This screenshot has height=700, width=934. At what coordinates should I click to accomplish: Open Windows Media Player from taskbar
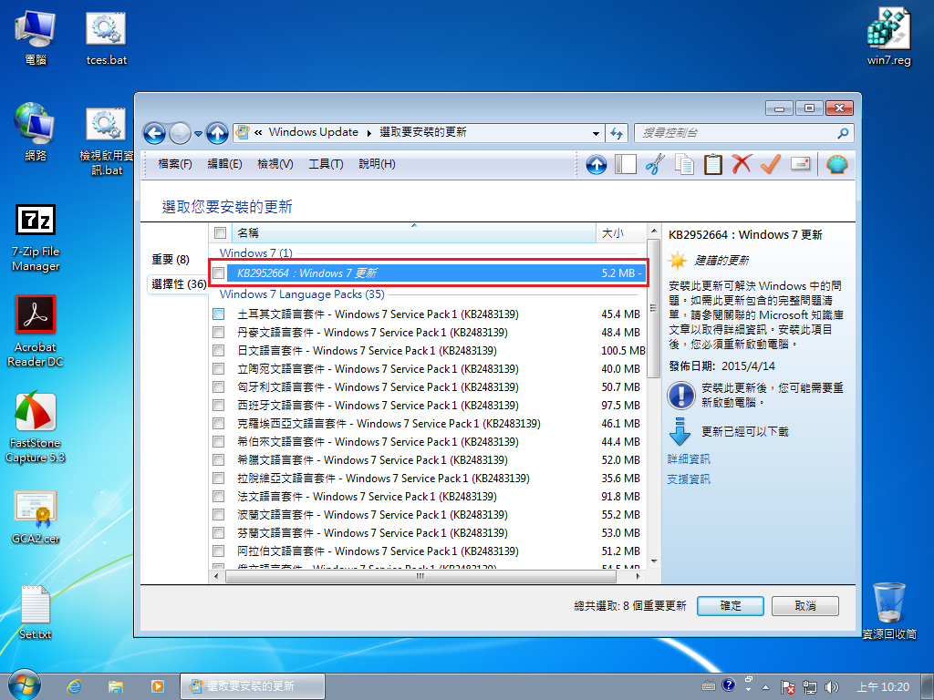(x=157, y=686)
